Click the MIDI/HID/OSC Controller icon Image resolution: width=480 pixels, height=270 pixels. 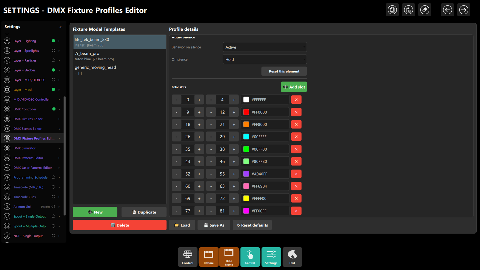pos(7,99)
